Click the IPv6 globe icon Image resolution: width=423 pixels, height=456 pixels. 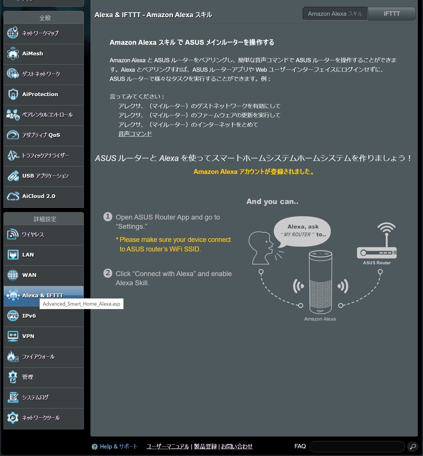tap(13, 316)
